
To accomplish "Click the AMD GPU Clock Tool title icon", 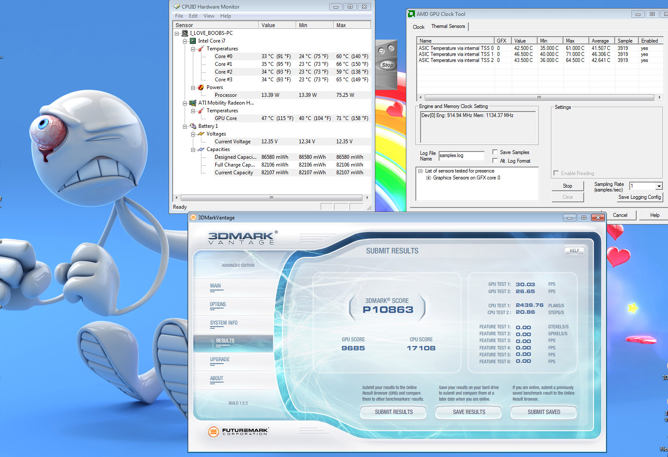I will click(x=411, y=14).
